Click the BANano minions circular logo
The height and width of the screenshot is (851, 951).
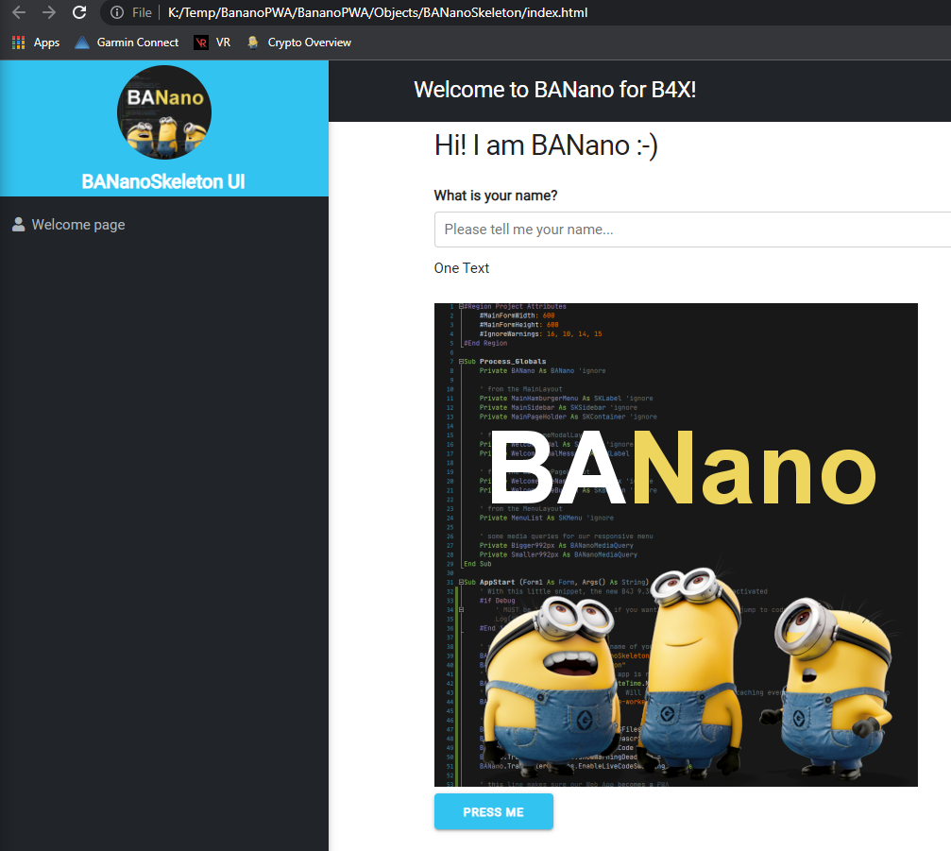[164, 112]
